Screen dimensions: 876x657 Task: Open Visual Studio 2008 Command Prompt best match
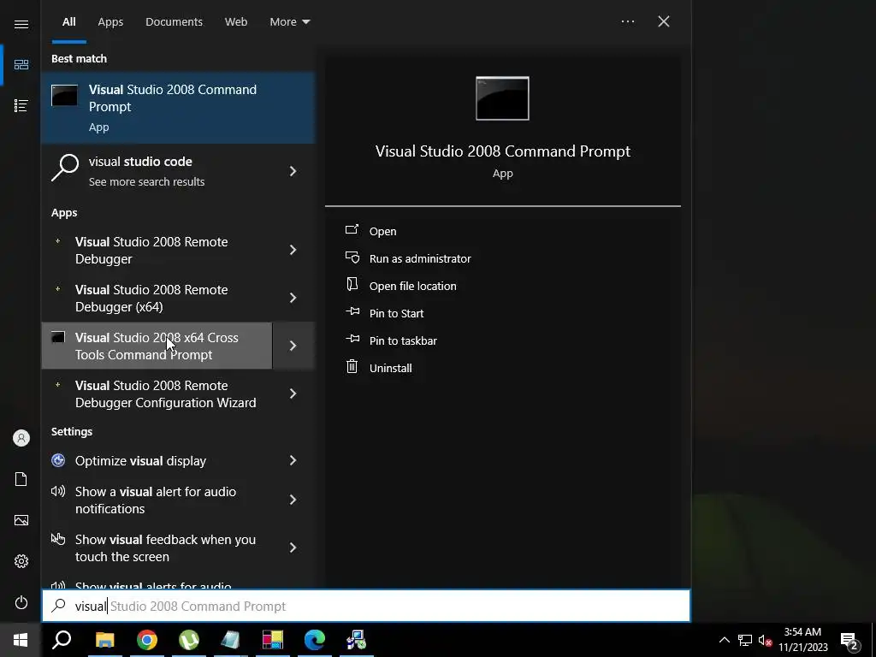pos(178,108)
